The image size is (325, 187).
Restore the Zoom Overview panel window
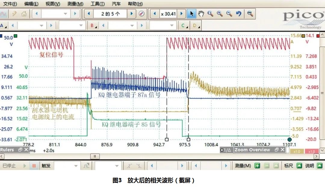277,149
